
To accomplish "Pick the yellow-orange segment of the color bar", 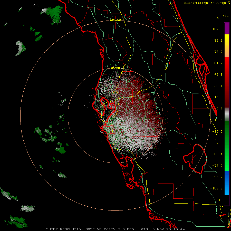I will [227, 46].
